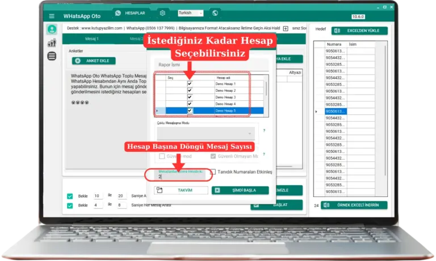
Task: Toggle the first Bekle checkbox (10 ile 20)
Action: tap(70, 196)
